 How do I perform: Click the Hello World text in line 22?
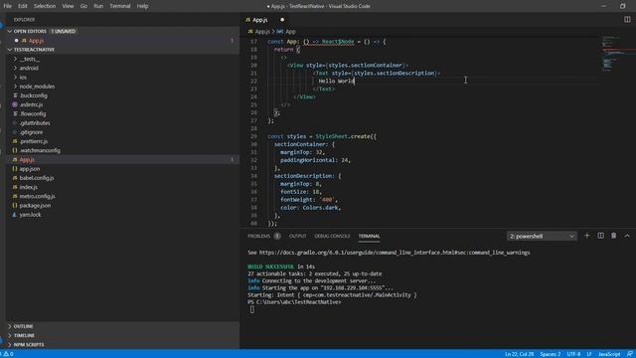pos(336,81)
